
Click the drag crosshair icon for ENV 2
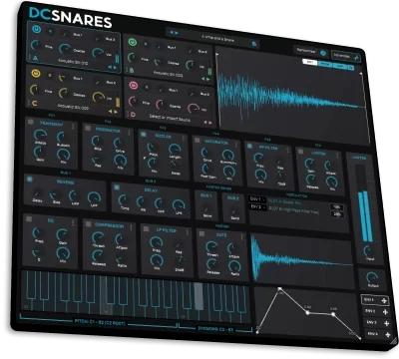point(386,312)
